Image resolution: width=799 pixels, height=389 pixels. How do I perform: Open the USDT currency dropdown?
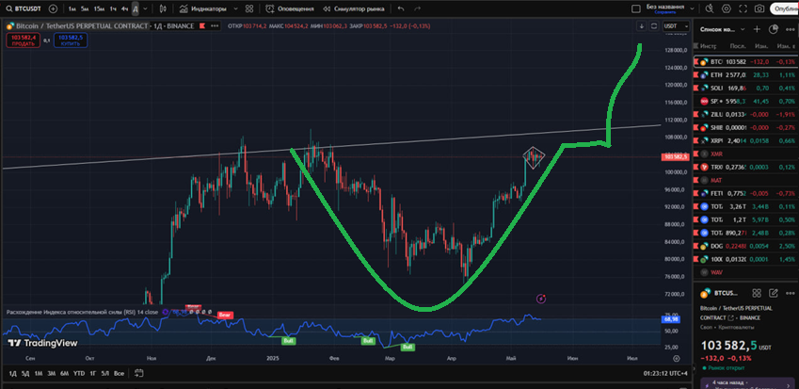[x=676, y=26]
